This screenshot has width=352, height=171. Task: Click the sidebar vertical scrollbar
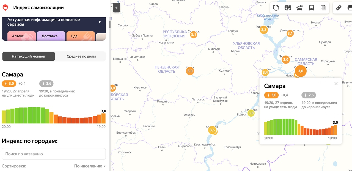coord(110,24)
